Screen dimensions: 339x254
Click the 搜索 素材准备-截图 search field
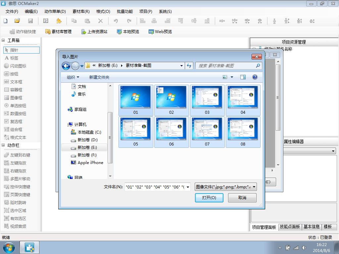[x=228, y=66]
